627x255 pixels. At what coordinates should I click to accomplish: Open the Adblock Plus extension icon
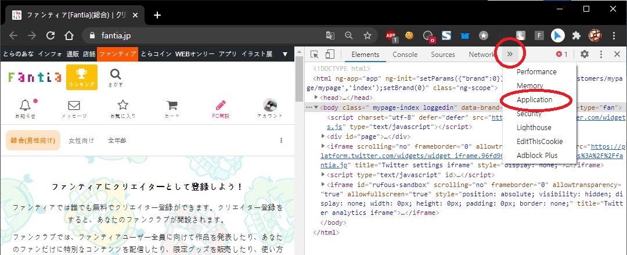tap(391, 36)
